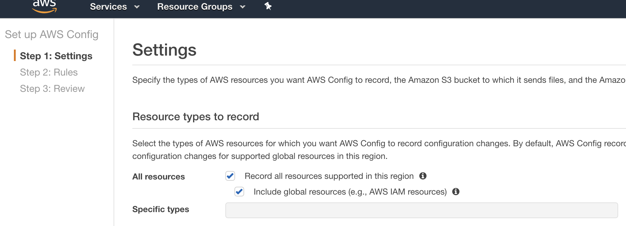Open info icon beside Record all resources
The height and width of the screenshot is (226, 626).
pos(423,176)
